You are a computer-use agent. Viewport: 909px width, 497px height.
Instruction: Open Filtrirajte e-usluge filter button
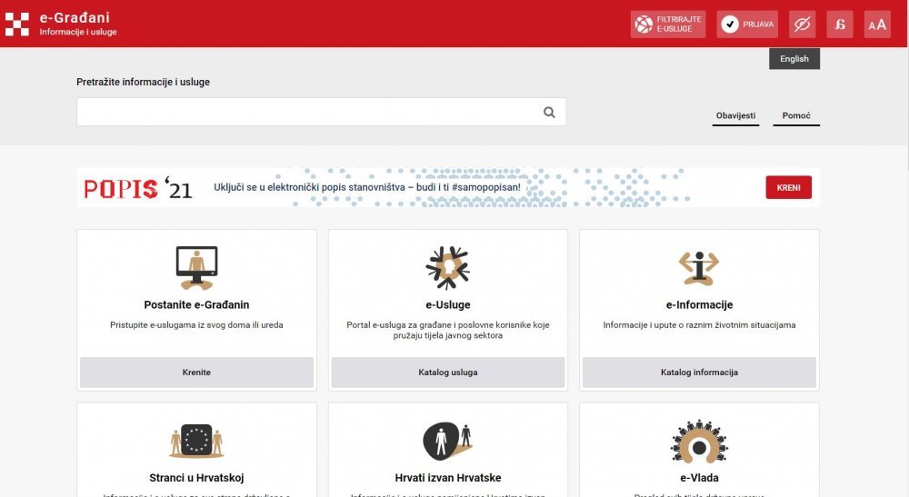668,25
